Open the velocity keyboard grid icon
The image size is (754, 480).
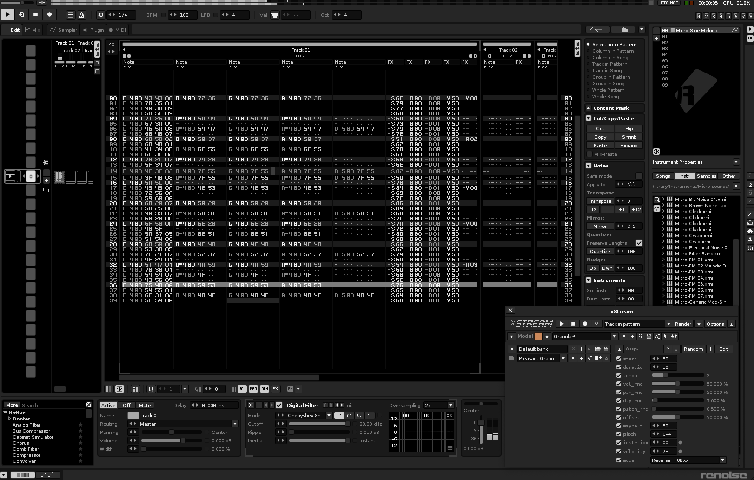[x=275, y=15]
